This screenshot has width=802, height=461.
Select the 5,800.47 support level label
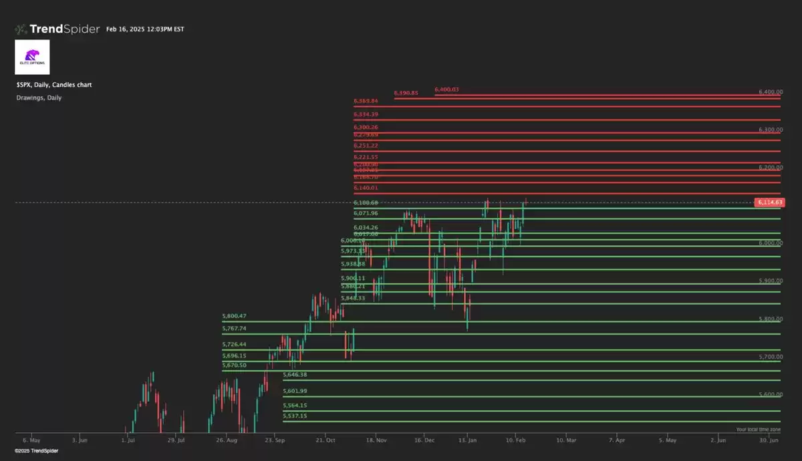235,315
